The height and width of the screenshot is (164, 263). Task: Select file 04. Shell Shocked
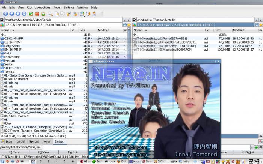click(16, 116)
